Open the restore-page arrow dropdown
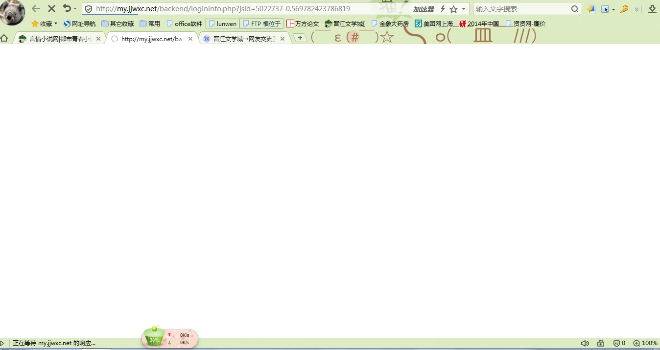 click(x=75, y=9)
